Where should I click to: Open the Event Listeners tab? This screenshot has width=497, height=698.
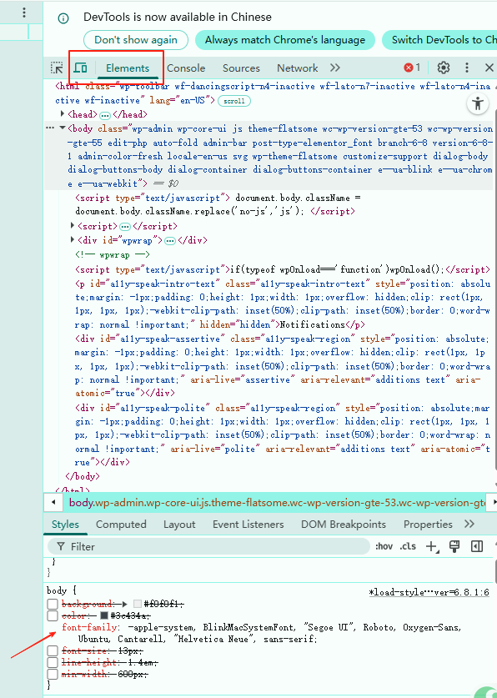pos(248,525)
